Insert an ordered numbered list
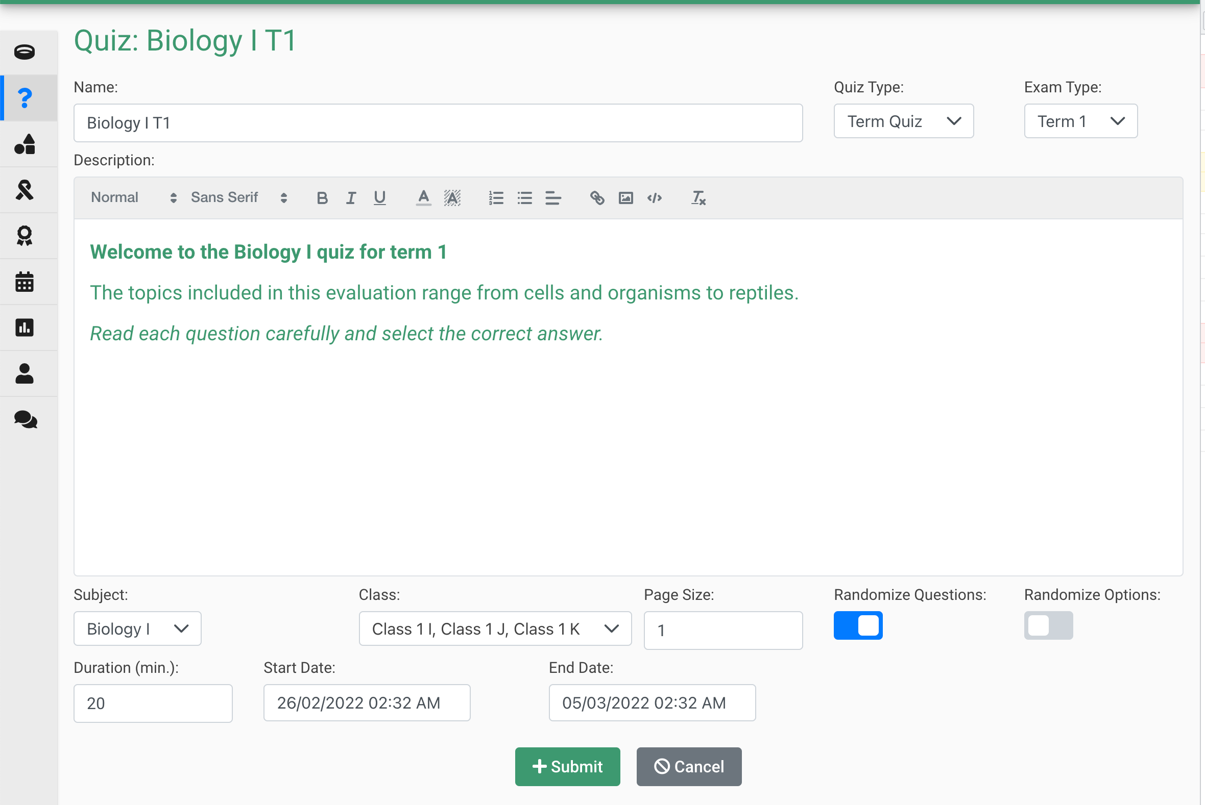Screen dimensions: 1205x805 pos(496,197)
